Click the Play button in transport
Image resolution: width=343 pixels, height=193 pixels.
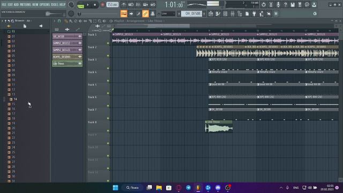(88, 5)
